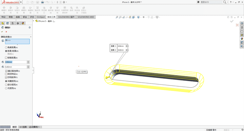Switch to the 钣金 tab

(x=25, y=17)
